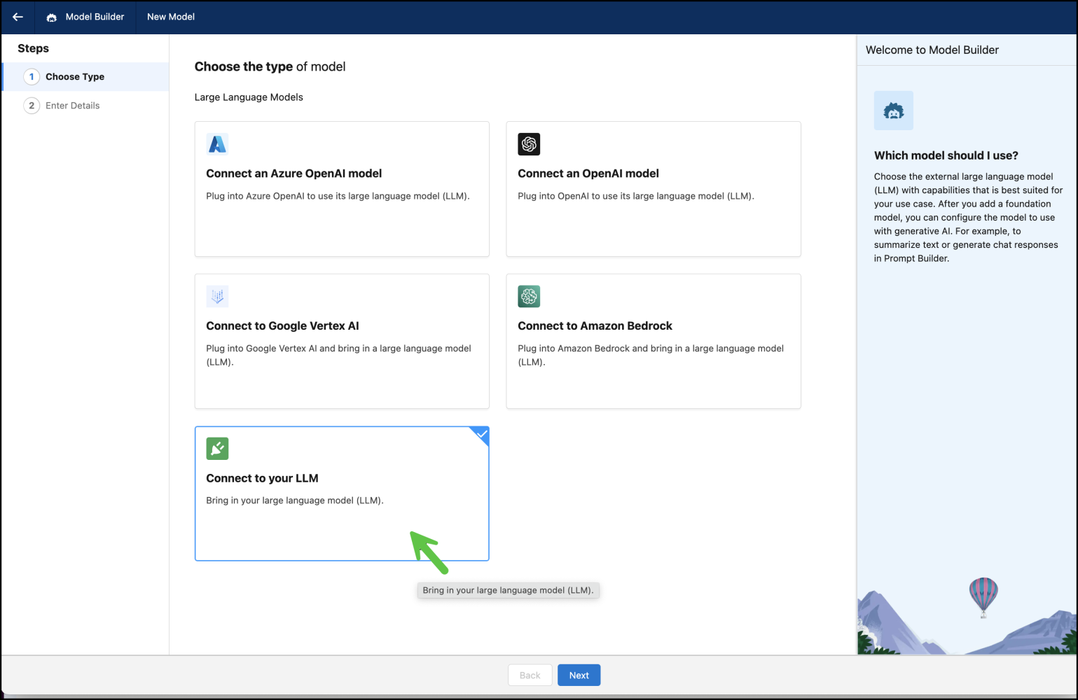Click the hot air balloon illustration
1078x700 pixels.
pos(983,597)
